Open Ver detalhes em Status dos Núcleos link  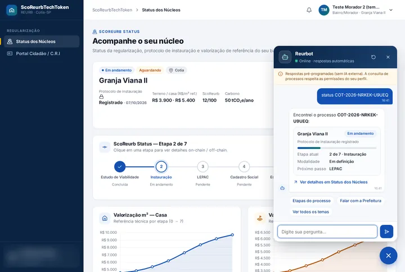(334, 182)
